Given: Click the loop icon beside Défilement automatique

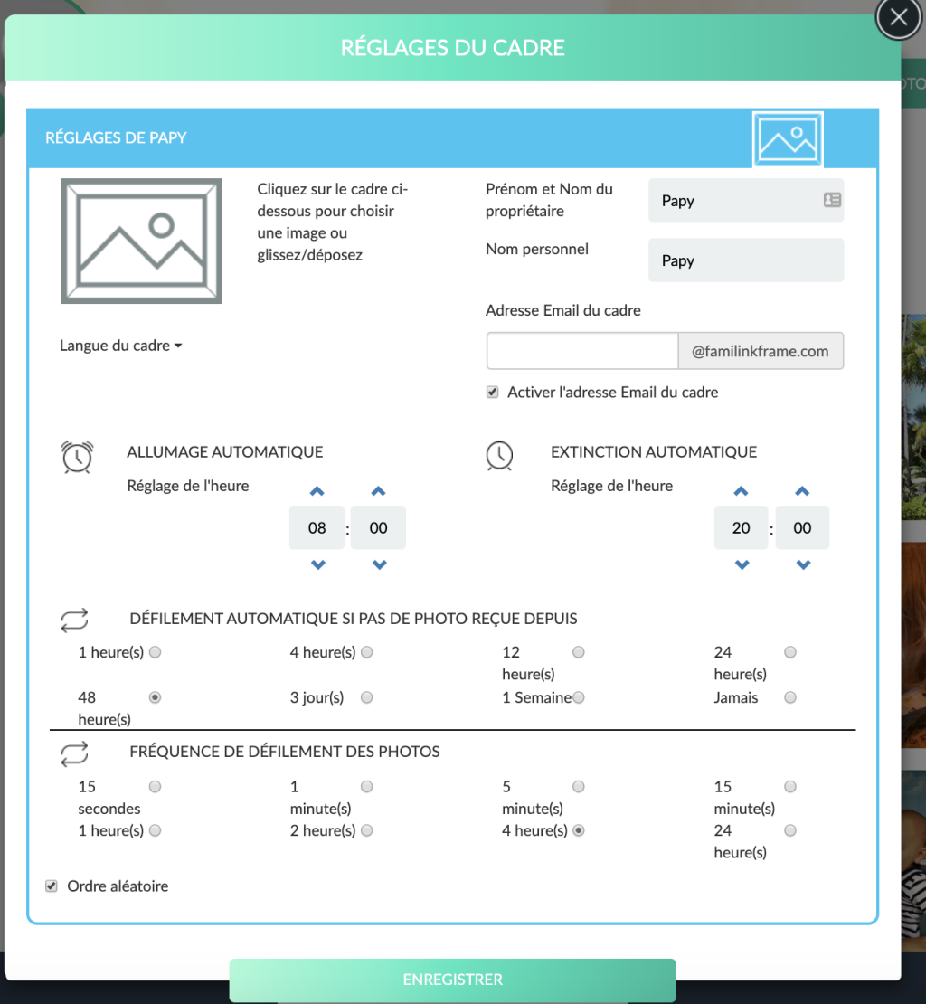Looking at the screenshot, I should coord(74,620).
